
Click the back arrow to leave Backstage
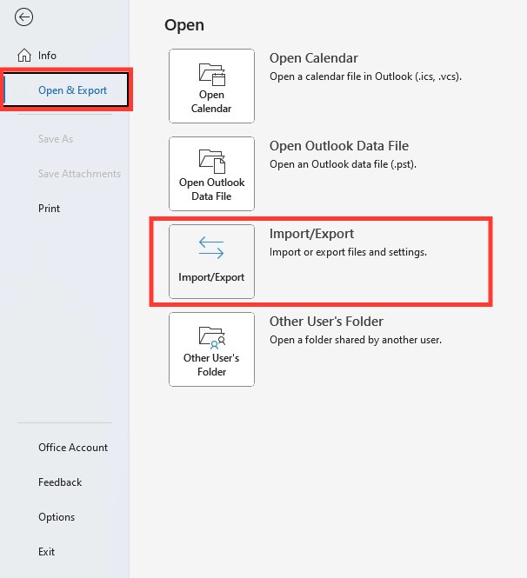pos(24,17)
